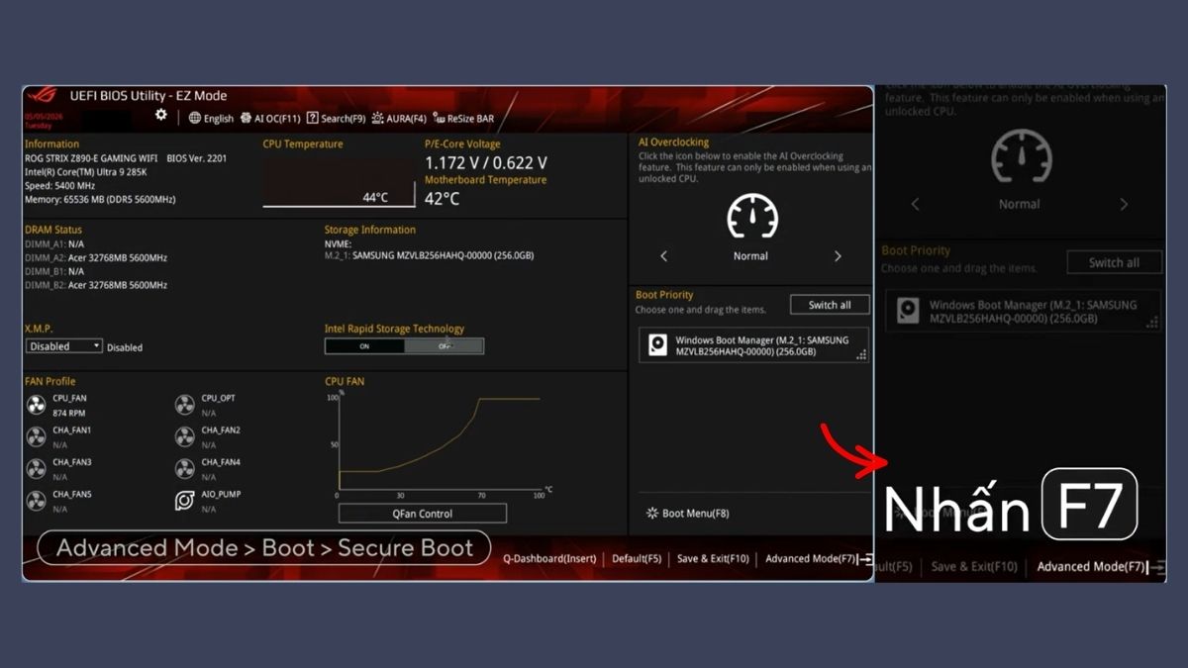Viewport: 1188px width, 668px height.
Task: Open Q-Dashboard(Insert)
Action: pos(549,559)
